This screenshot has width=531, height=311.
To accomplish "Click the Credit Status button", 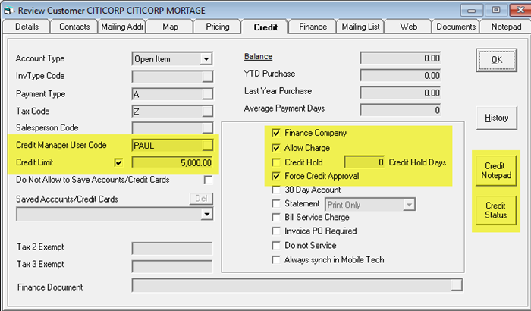I will click(496, 210).
